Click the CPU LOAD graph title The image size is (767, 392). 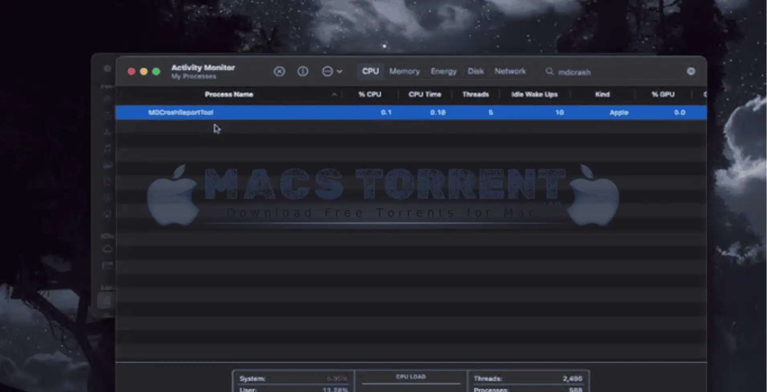click(411, 377)
